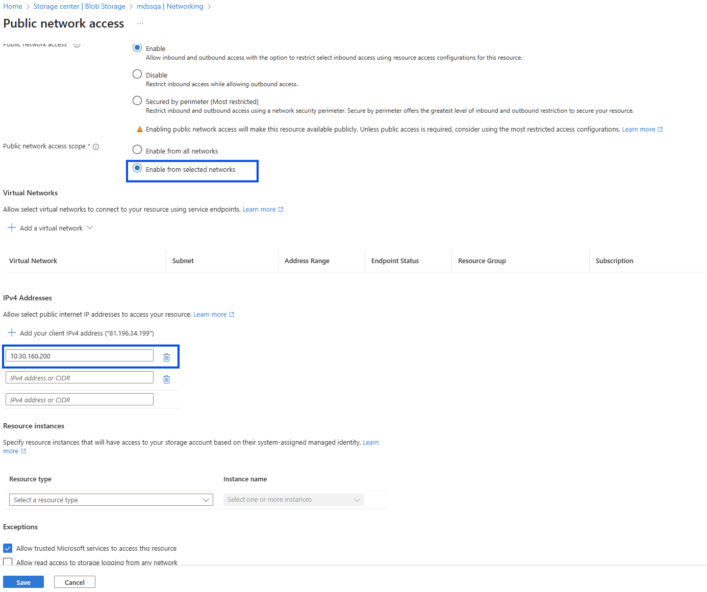The height and width of the screenshot is (592, 707).
Task: Click plus icon to add client IPv4 address
Action: point(12,333)
